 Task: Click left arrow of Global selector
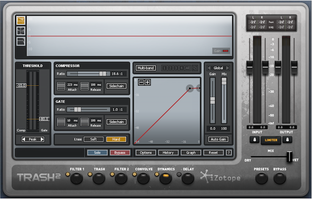pyautogui.click(x=209, y=68)
